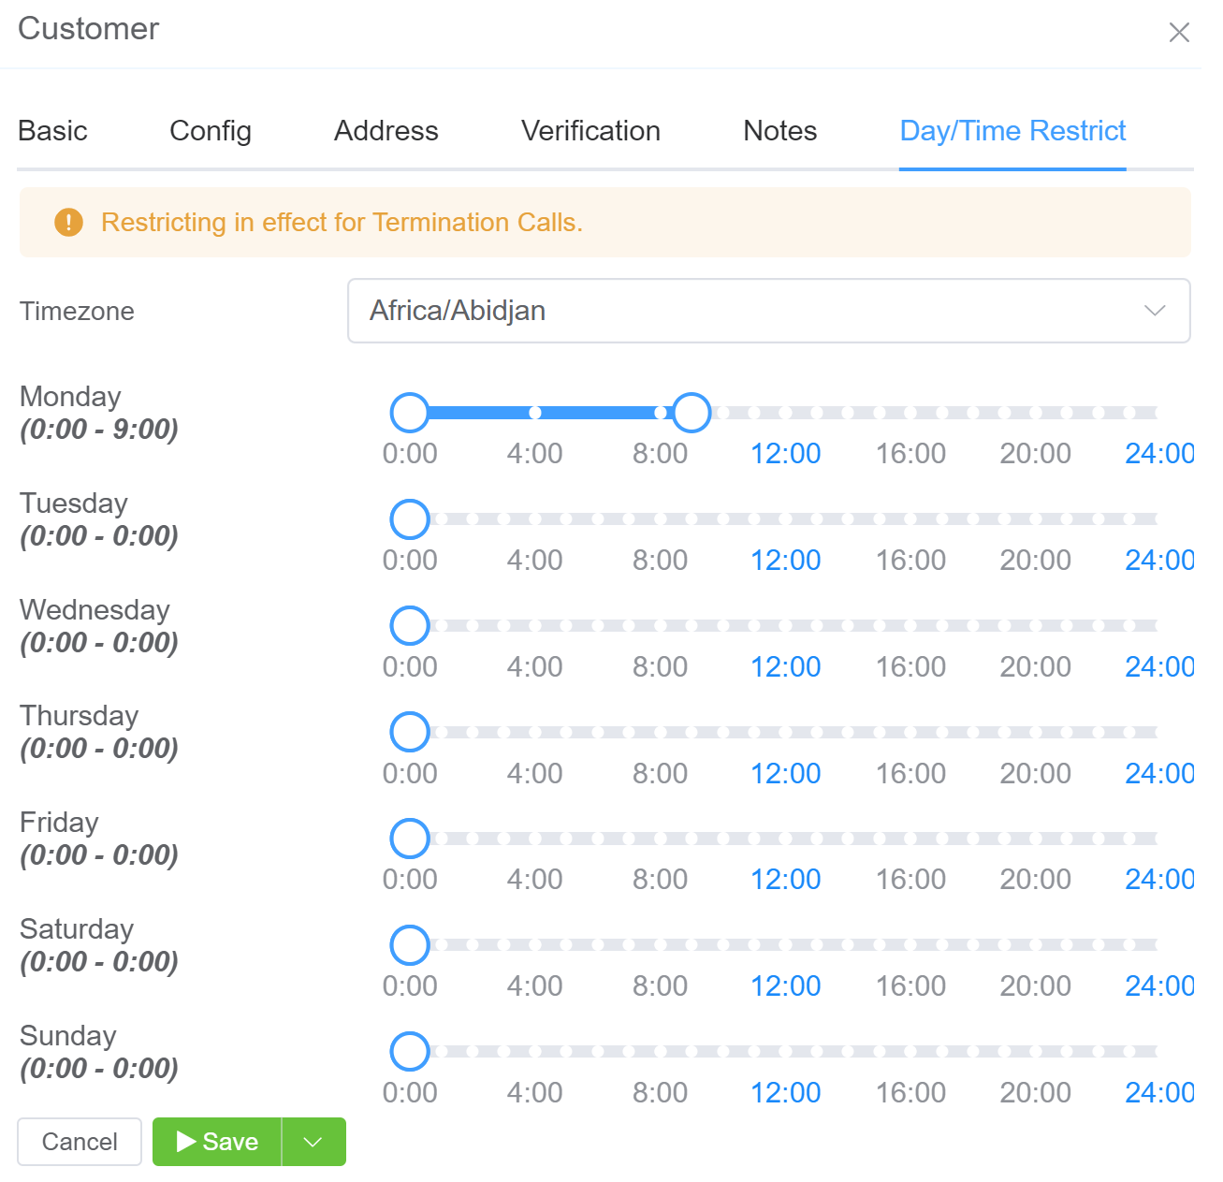Click the Cancel button
1223x1182 pixels.
(x=80, y=1142)
